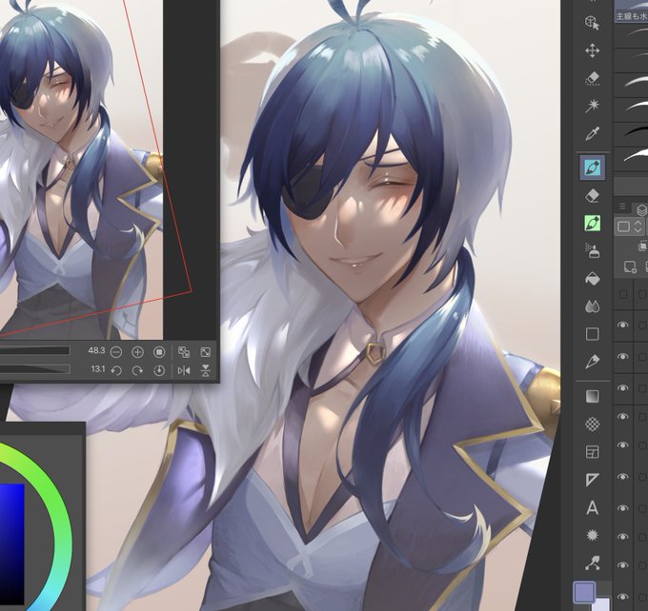This screenshot has width=648, height=611.
Task: Select the main purple color swatch
Action: click(x=584, y=592)
